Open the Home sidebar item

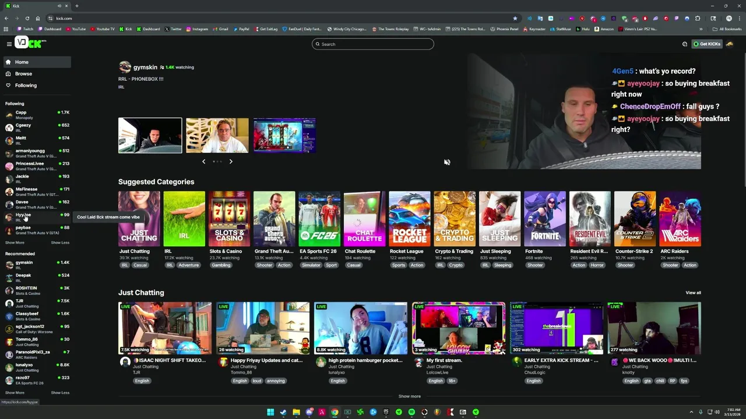36,62
